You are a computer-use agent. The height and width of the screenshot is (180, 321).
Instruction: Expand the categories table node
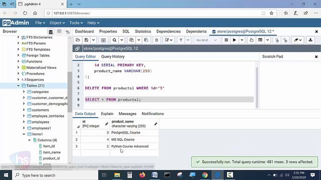pos(24,91)
